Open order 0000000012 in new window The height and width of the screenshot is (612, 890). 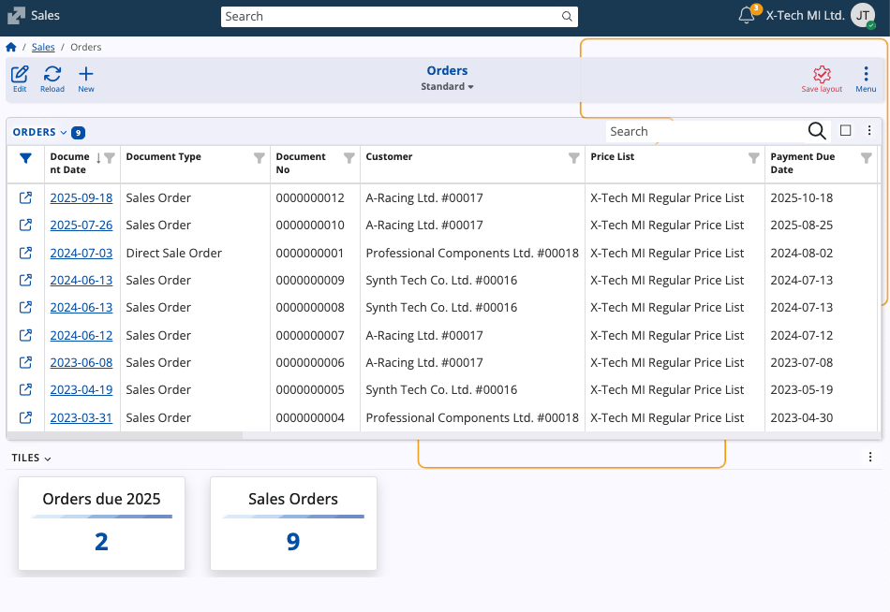pyautogui.click(x=26, y=197)
